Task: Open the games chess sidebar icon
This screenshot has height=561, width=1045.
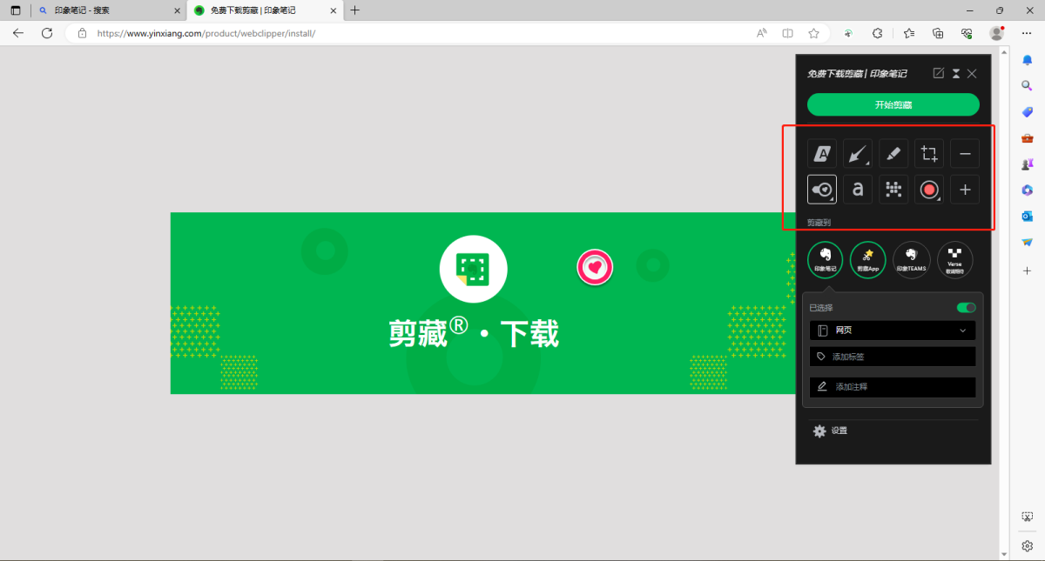Action: click(x=1027, y=164)
